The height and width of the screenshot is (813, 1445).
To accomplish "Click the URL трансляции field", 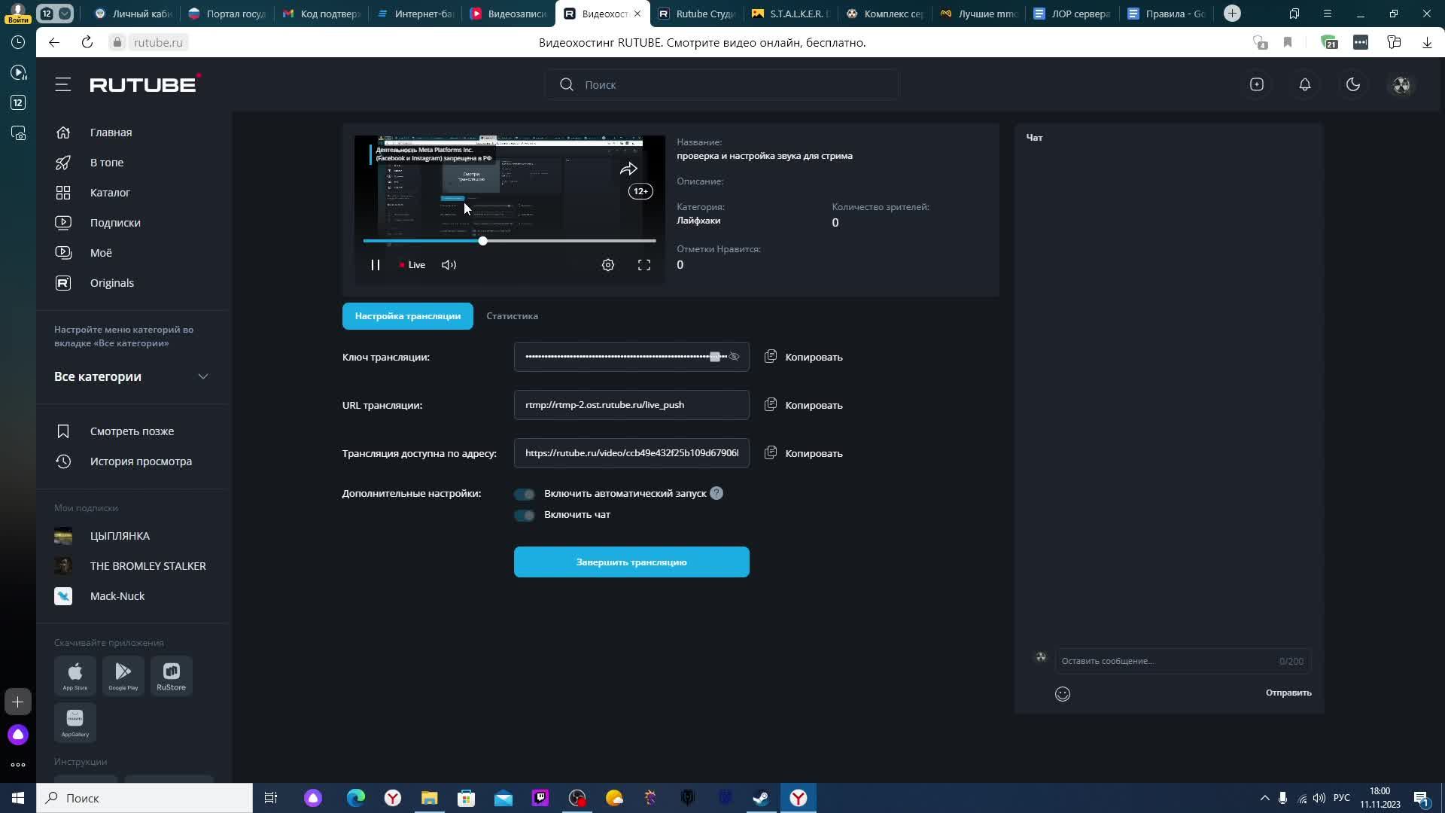I will click(631, 405).
